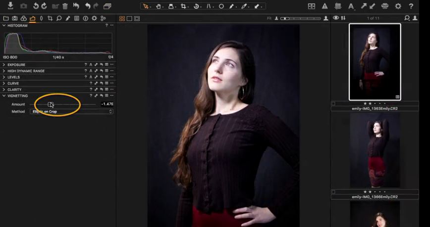This screenshot has width=430, height=227.
Task: Toggle browser visibility eye icon
Action: [336, 18]
